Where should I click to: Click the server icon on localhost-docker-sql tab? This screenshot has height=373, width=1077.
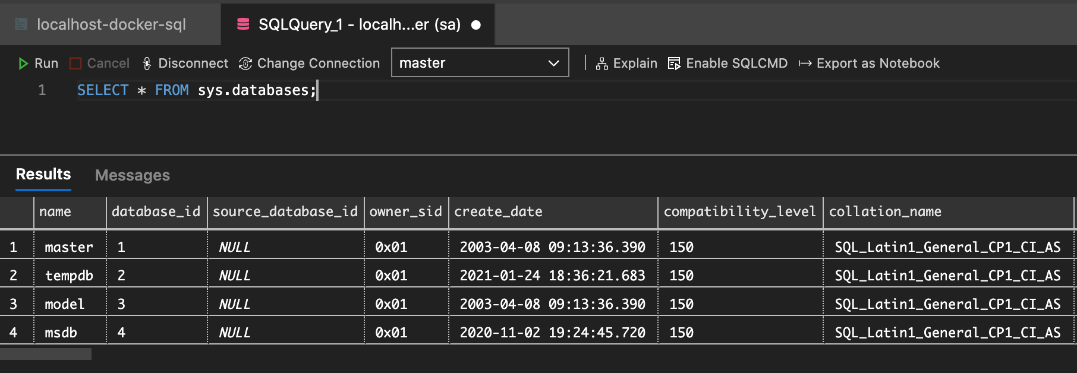pyautogui.click(x=21, y=24)
